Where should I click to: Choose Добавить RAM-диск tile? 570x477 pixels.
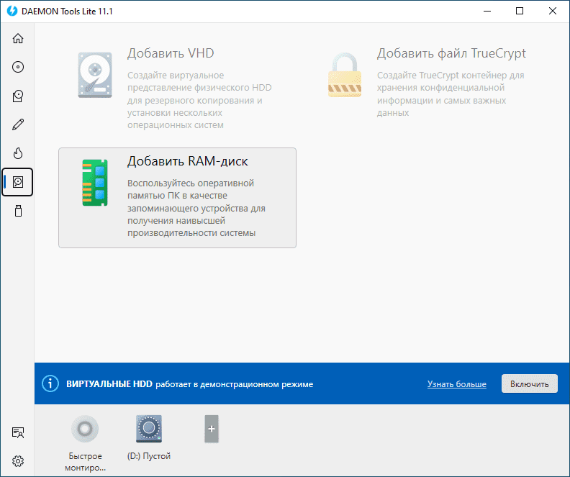tap(177, 198)
